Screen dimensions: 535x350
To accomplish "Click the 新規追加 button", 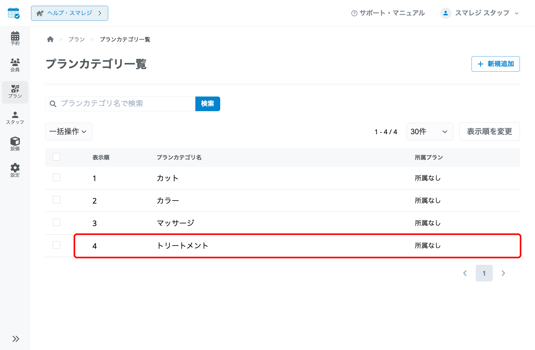I will [496, 64].
